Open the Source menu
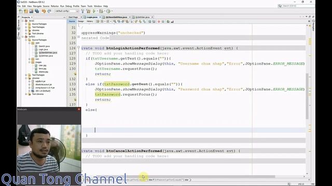The height and width of the screenshot is (186, 332). click(46, 6)
